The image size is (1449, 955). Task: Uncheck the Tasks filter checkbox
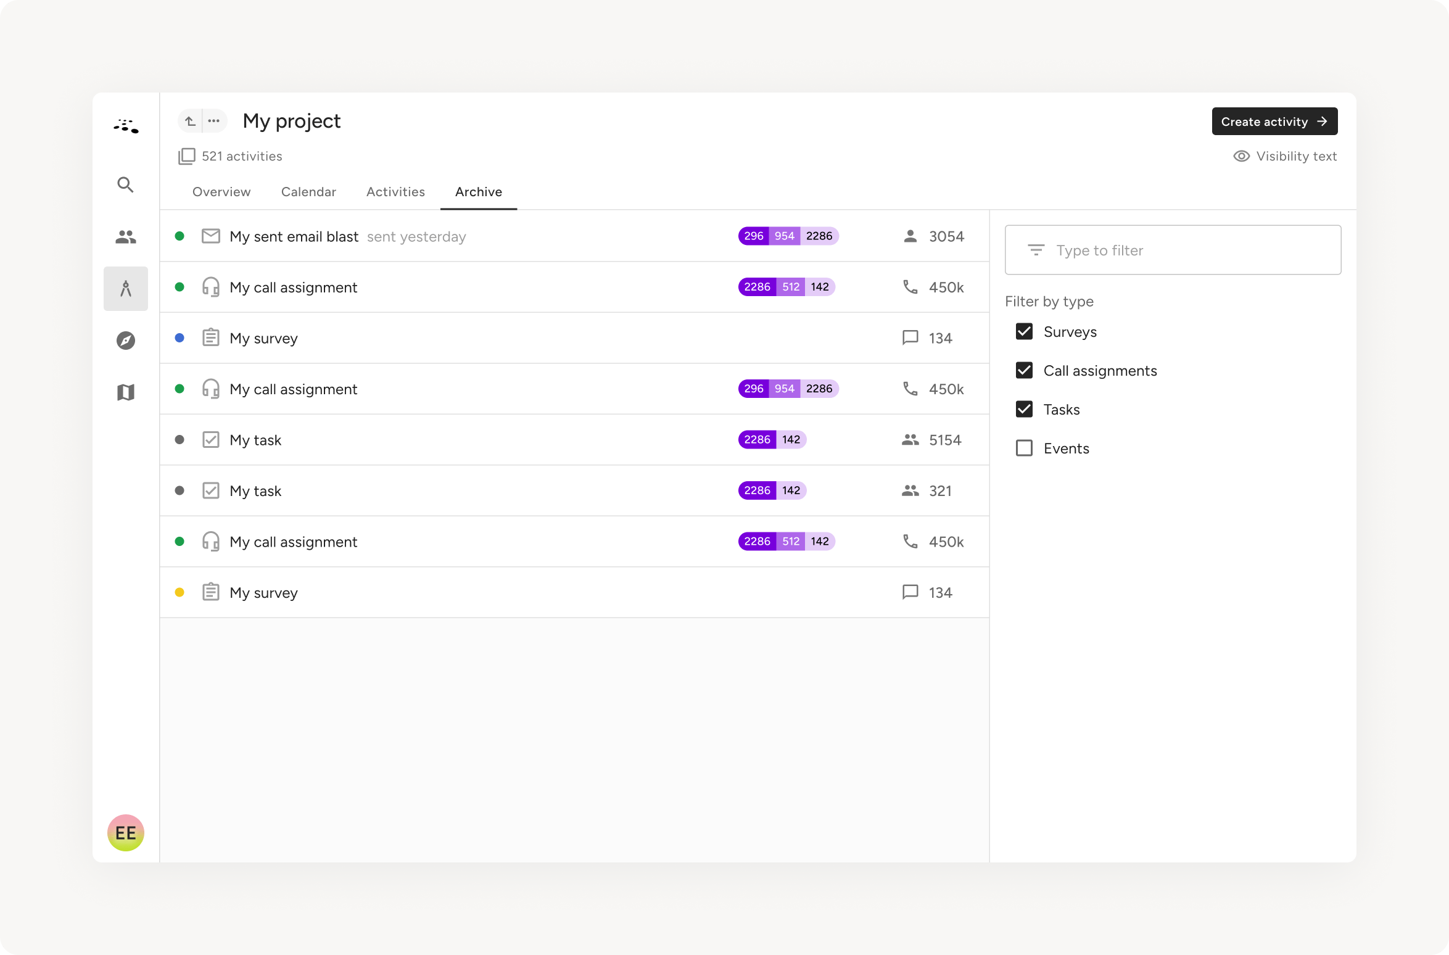[1024, 410]
